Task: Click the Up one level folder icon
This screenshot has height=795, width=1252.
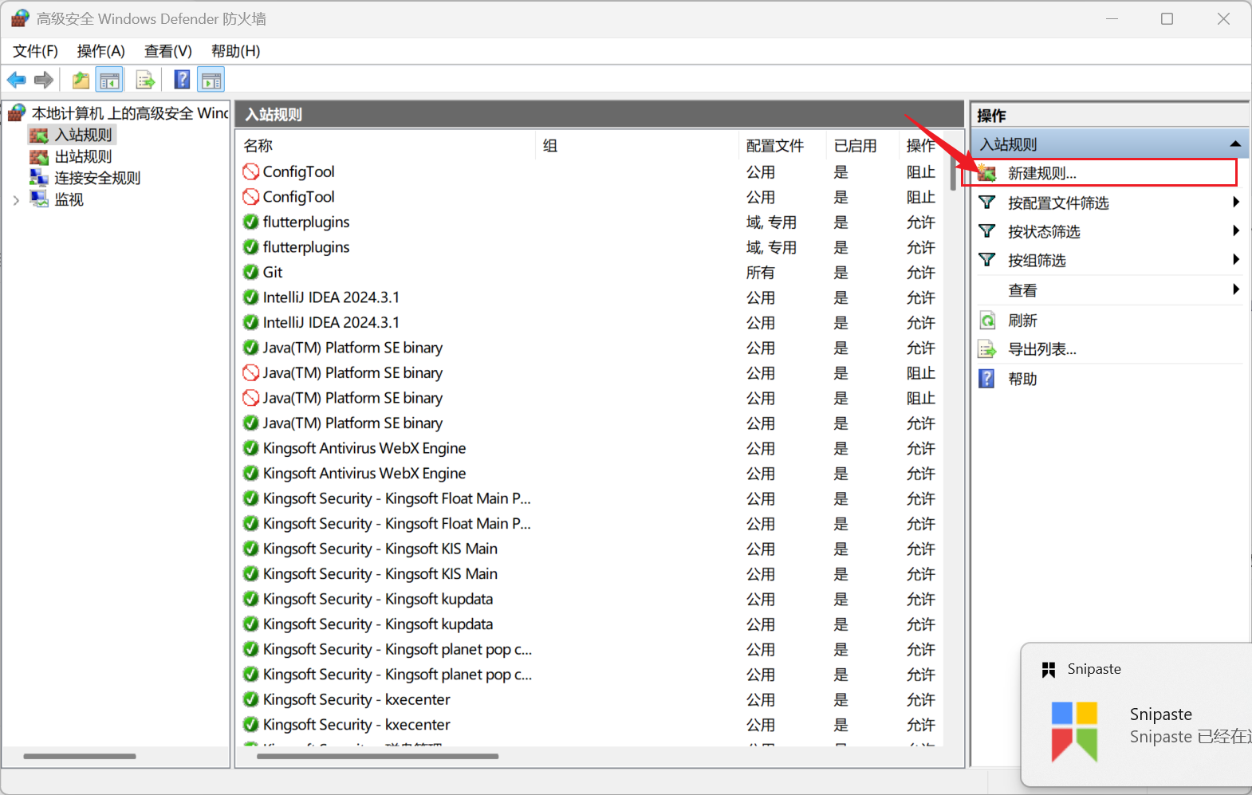Action: 81,80
